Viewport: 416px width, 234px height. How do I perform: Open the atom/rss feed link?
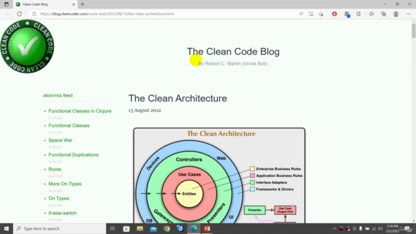(58, 96)
